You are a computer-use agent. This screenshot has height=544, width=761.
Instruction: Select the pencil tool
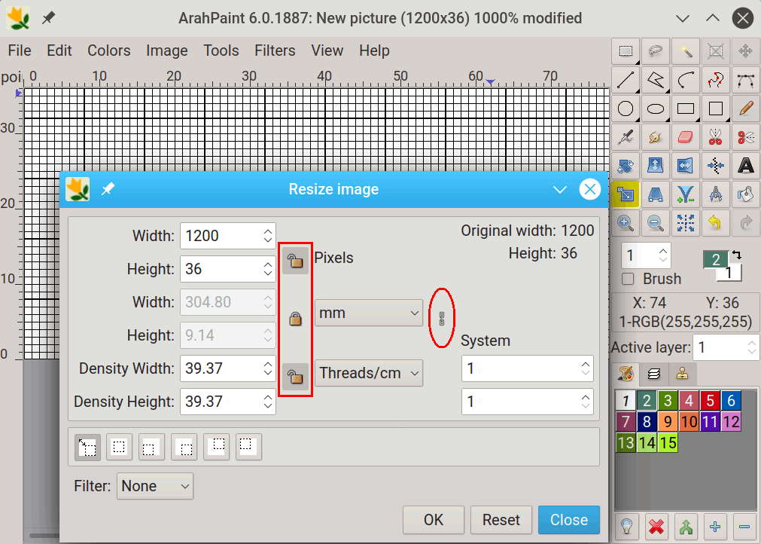point(745,108)
